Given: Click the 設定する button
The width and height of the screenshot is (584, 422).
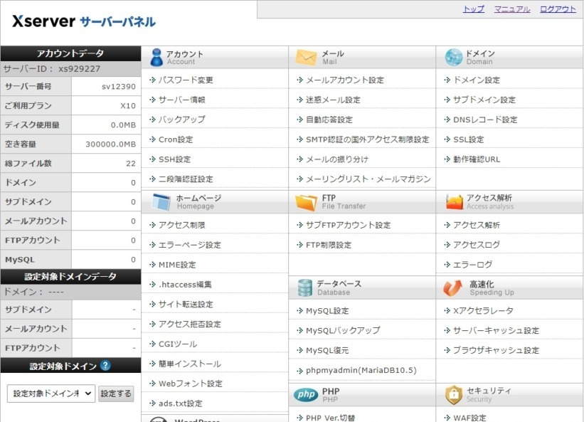Looking at the screenshot, I should (116, 394).
